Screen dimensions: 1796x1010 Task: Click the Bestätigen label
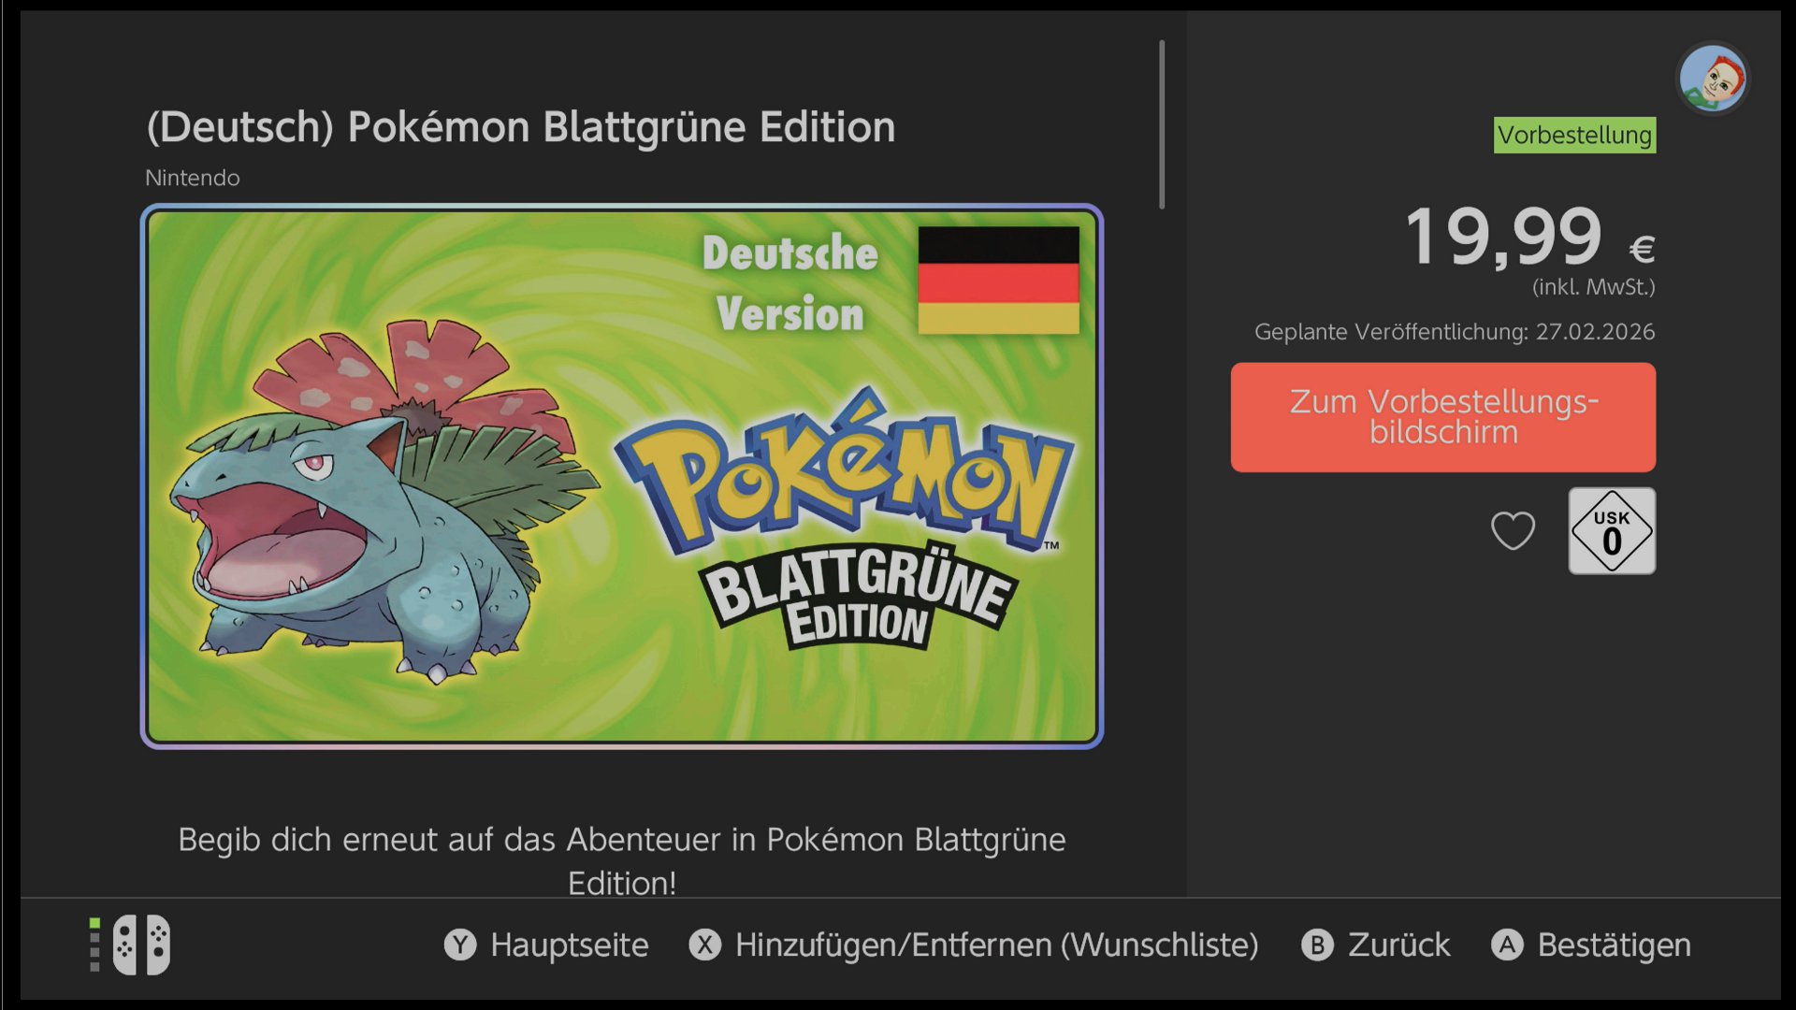click(1614, 945)
